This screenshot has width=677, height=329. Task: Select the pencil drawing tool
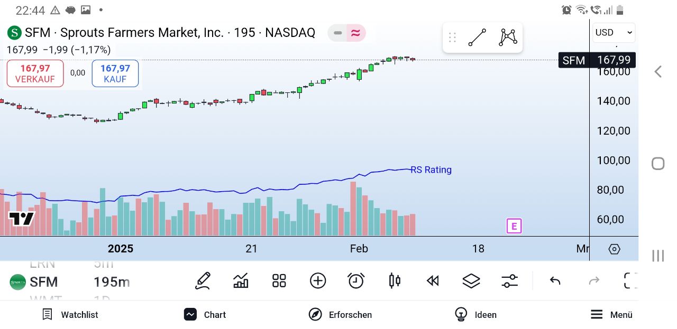(203, 280)
